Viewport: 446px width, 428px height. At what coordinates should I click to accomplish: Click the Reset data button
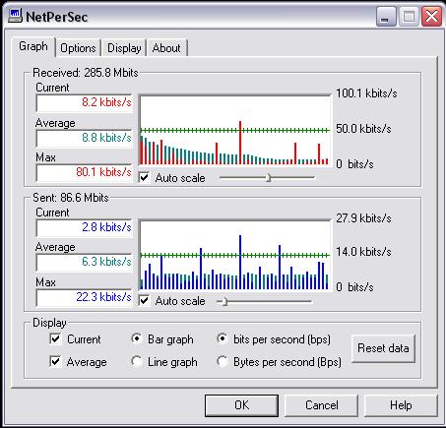(383, 348)
